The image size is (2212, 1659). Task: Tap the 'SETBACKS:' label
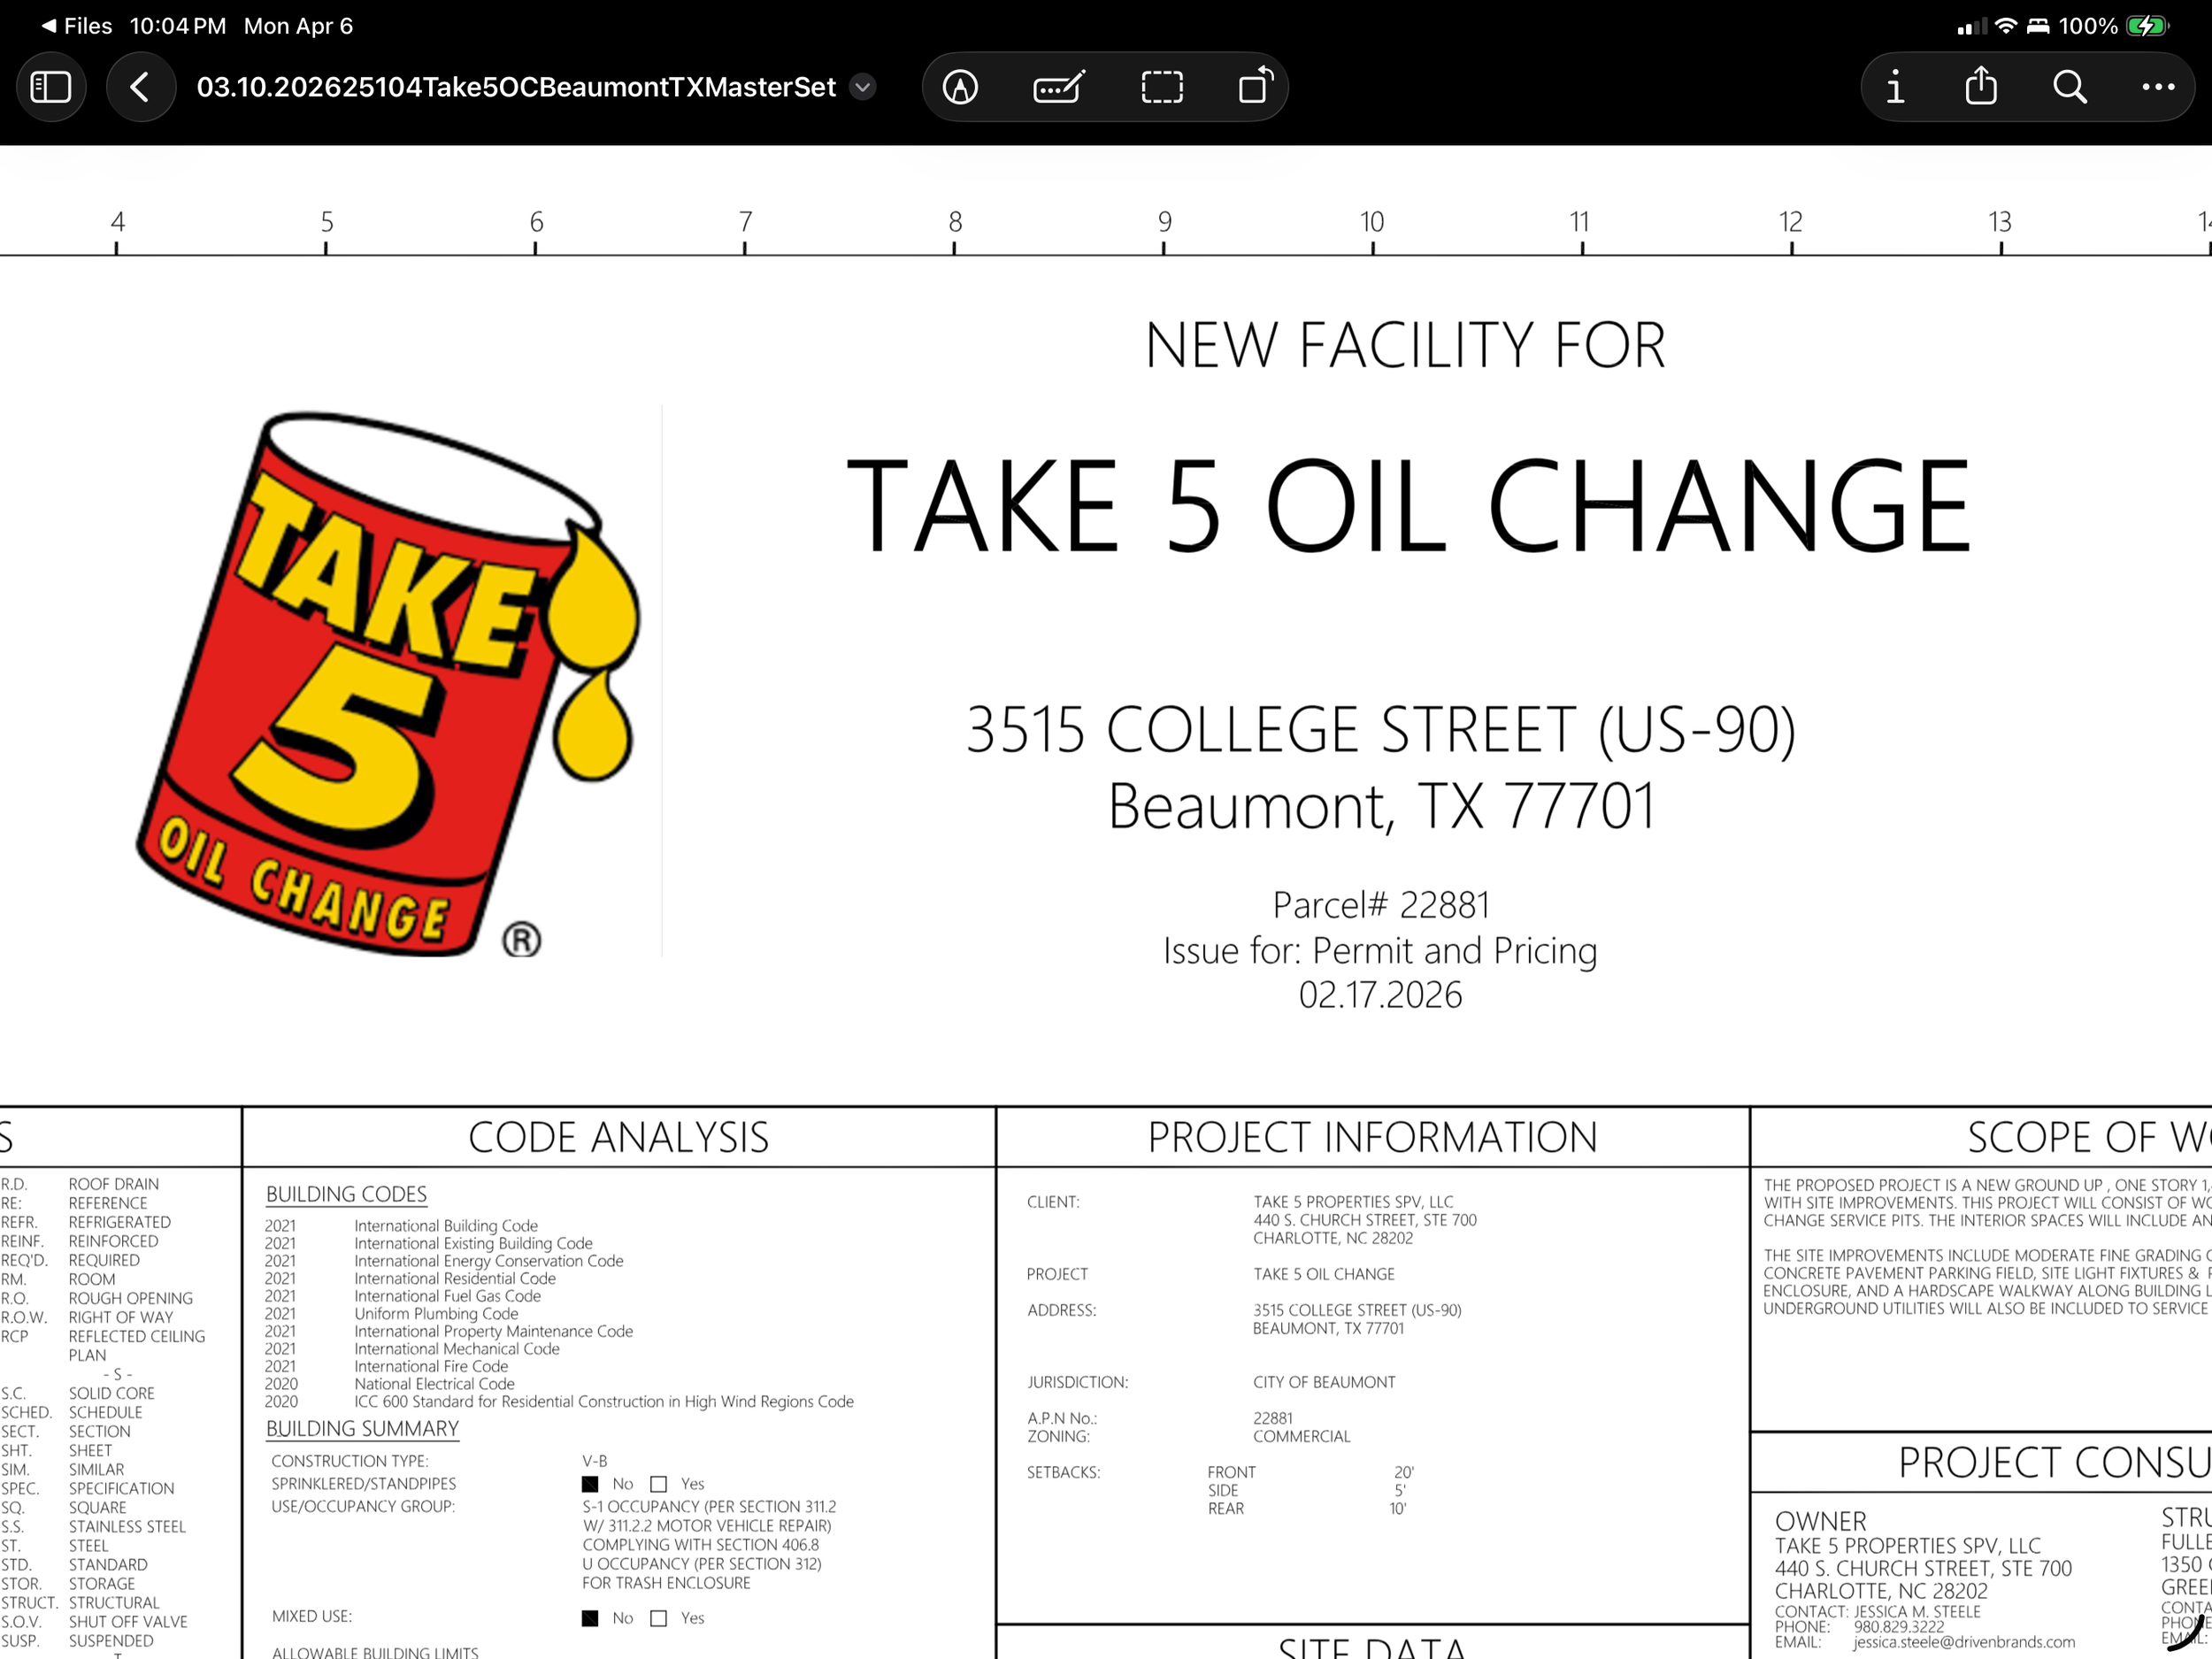click(x=1063, y=1472)
